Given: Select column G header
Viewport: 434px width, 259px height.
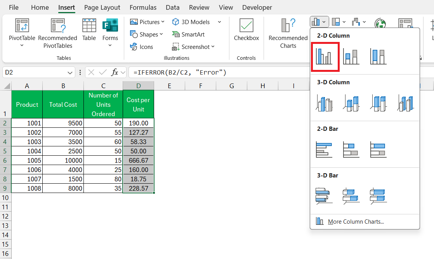Looking at the screenshot, I should click(x=232, y=86).
